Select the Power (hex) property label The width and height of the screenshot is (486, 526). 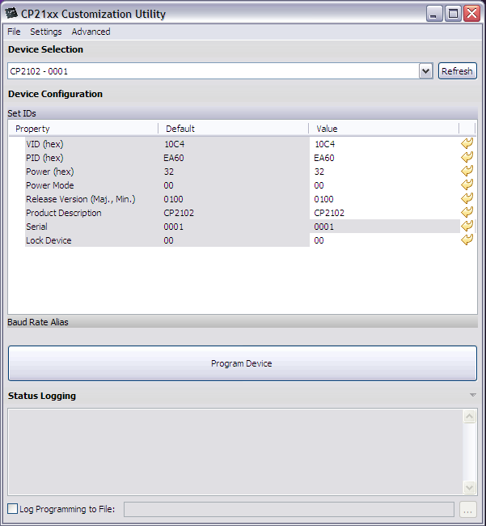[x=50, y=172]
